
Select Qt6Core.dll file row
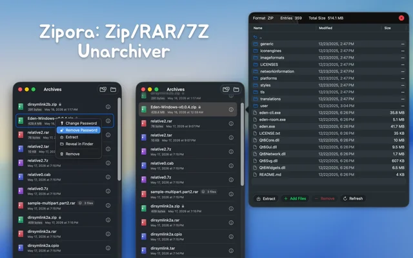pos(328,141)
